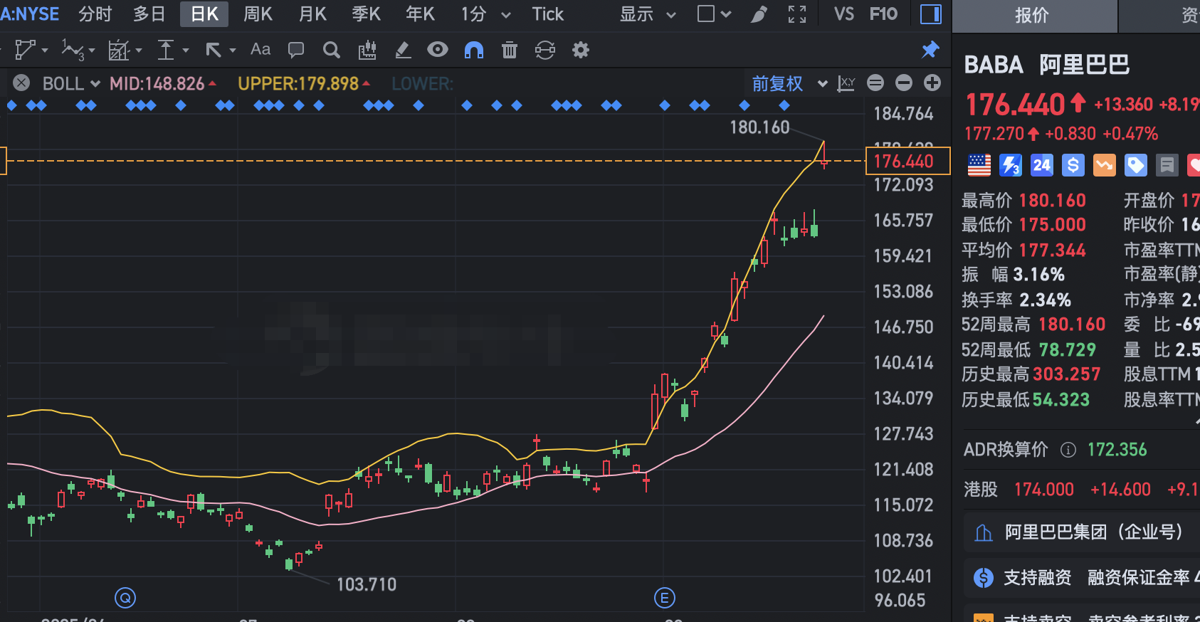Expand the arrow tool dropdown arrow
The image size is (1200, 622).
[x=233, y=51]
